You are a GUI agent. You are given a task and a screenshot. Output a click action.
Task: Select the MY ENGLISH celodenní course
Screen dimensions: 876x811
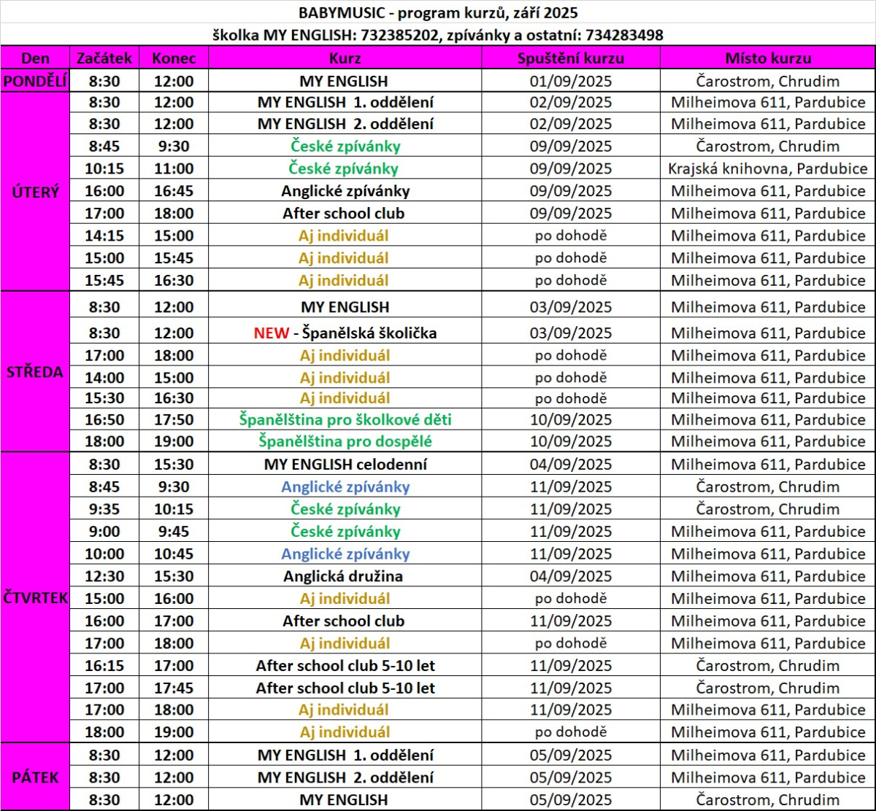(x=345, y=464)
